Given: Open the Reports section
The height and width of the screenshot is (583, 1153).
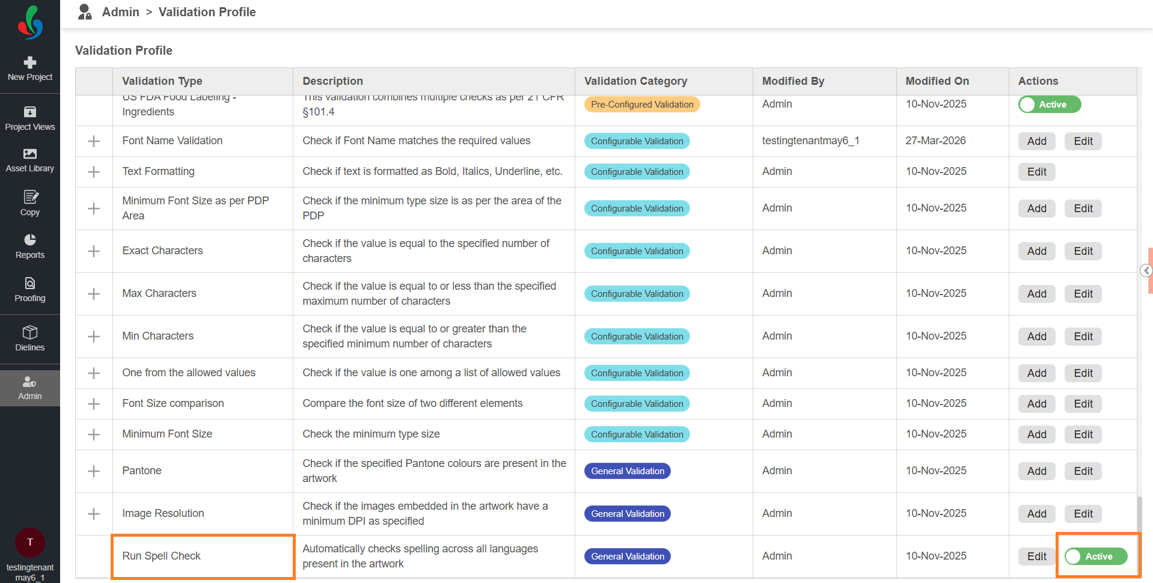Looking at the screenshot, I should 30,246.
